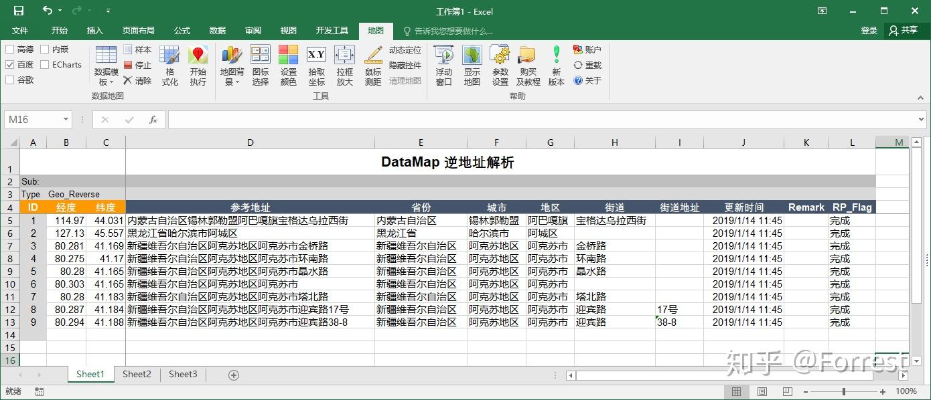Click the 登录 sign-in link
The width and height of the screenshot is (931, 400).
869,31
